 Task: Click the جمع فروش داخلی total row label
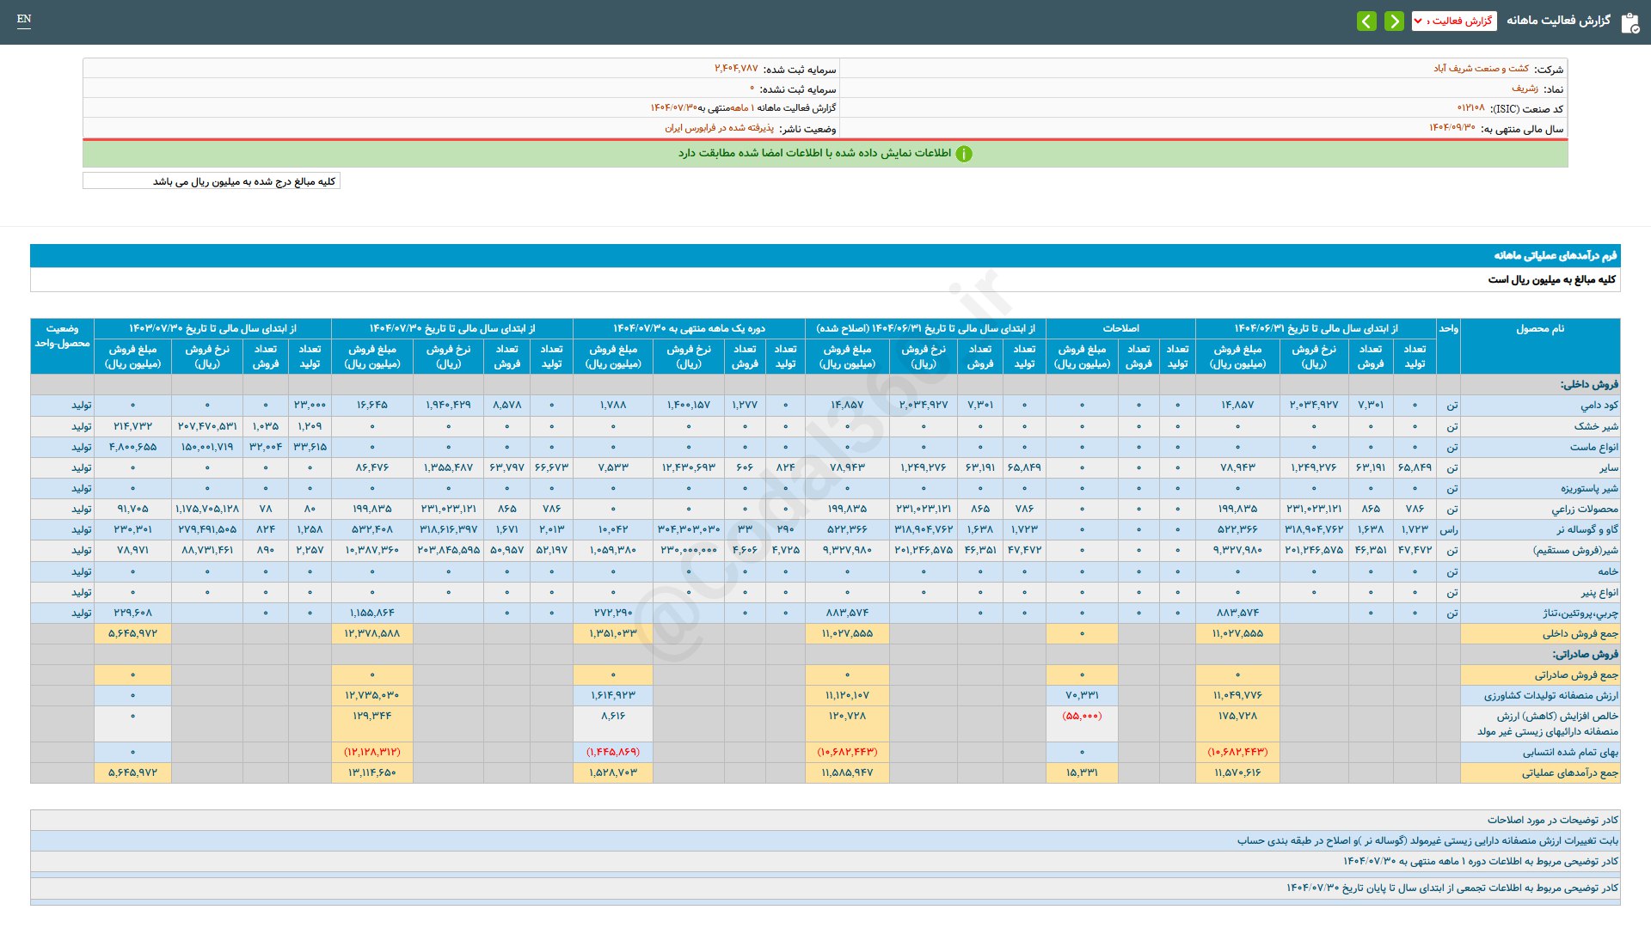coord(1580,634)
